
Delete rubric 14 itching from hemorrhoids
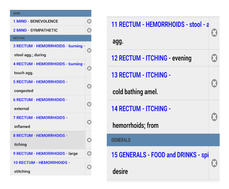[214, 117]
